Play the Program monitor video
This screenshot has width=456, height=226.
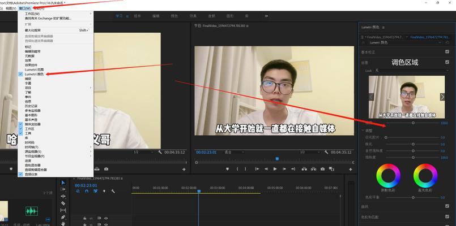275,169
